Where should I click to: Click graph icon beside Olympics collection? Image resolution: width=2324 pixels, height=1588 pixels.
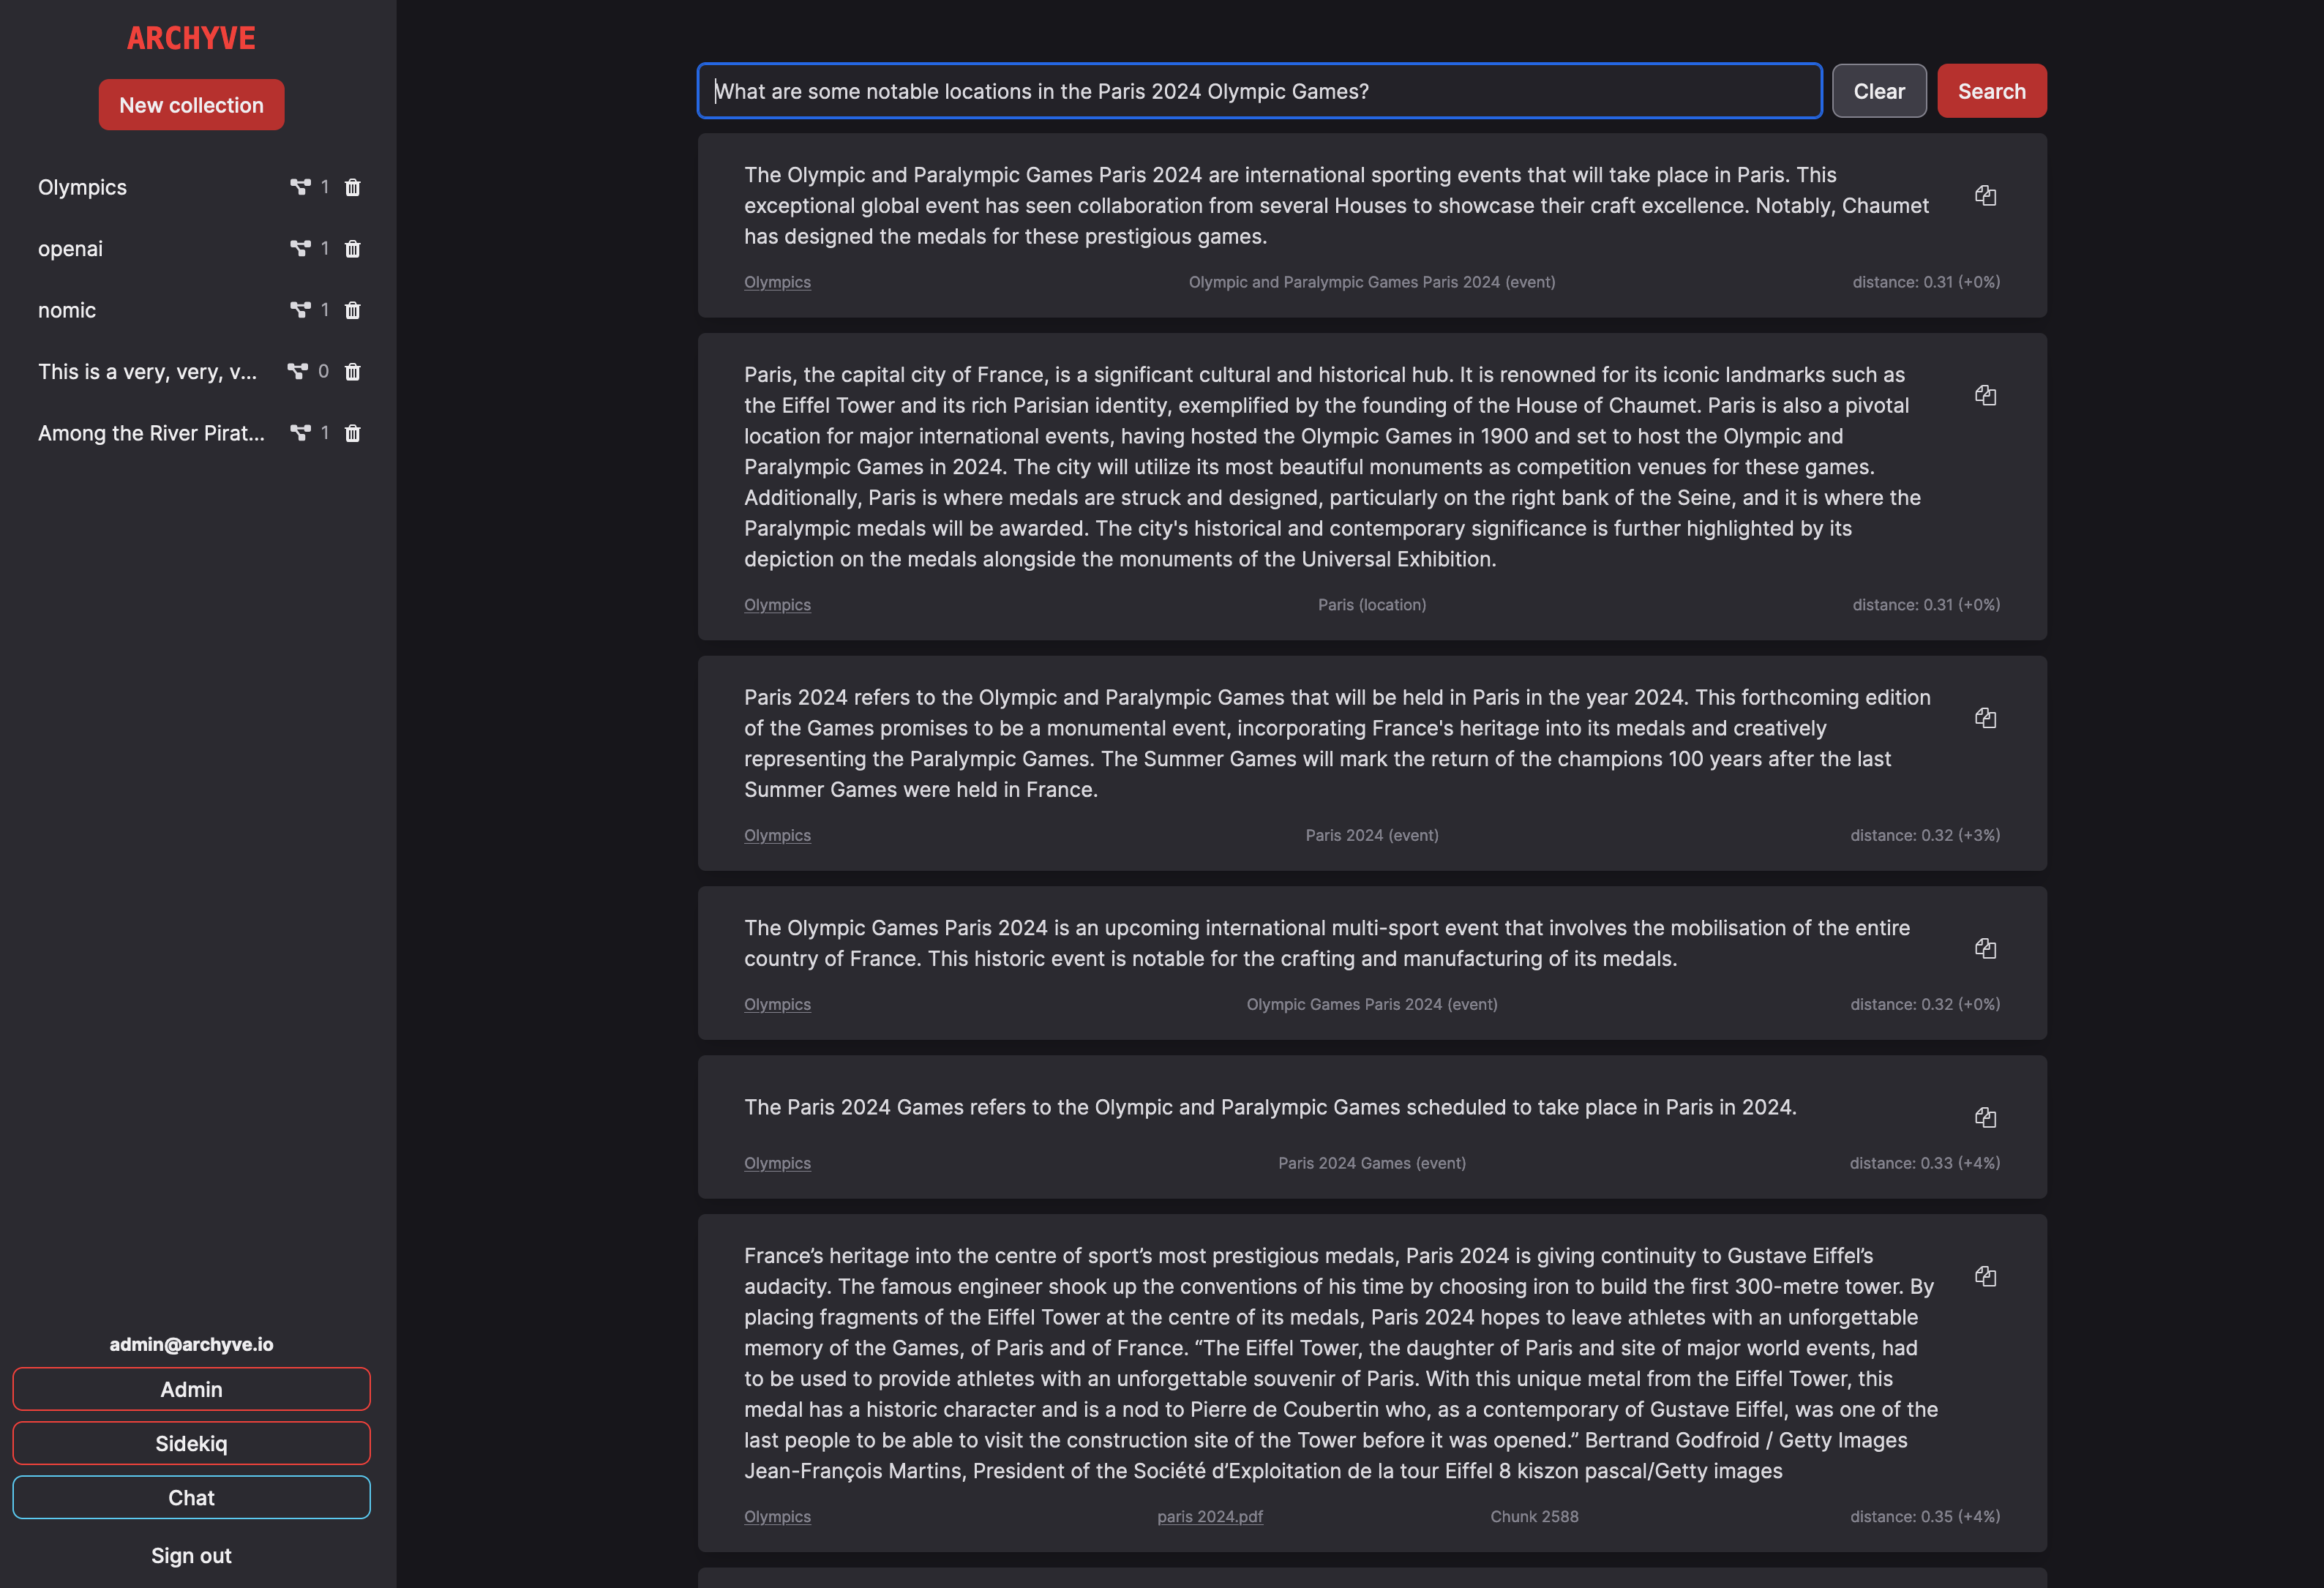pos(300,187)
